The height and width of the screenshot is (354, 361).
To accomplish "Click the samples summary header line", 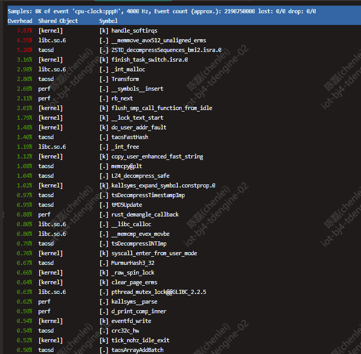I will pos(162,11).
